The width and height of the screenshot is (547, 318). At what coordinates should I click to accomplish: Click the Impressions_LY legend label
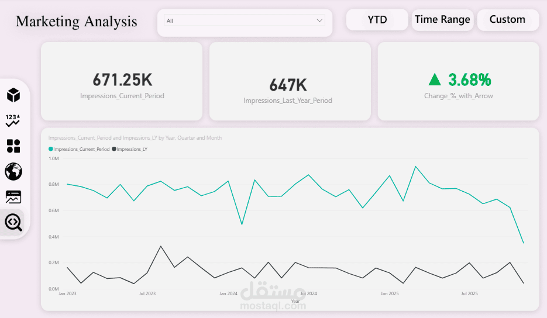132,149
